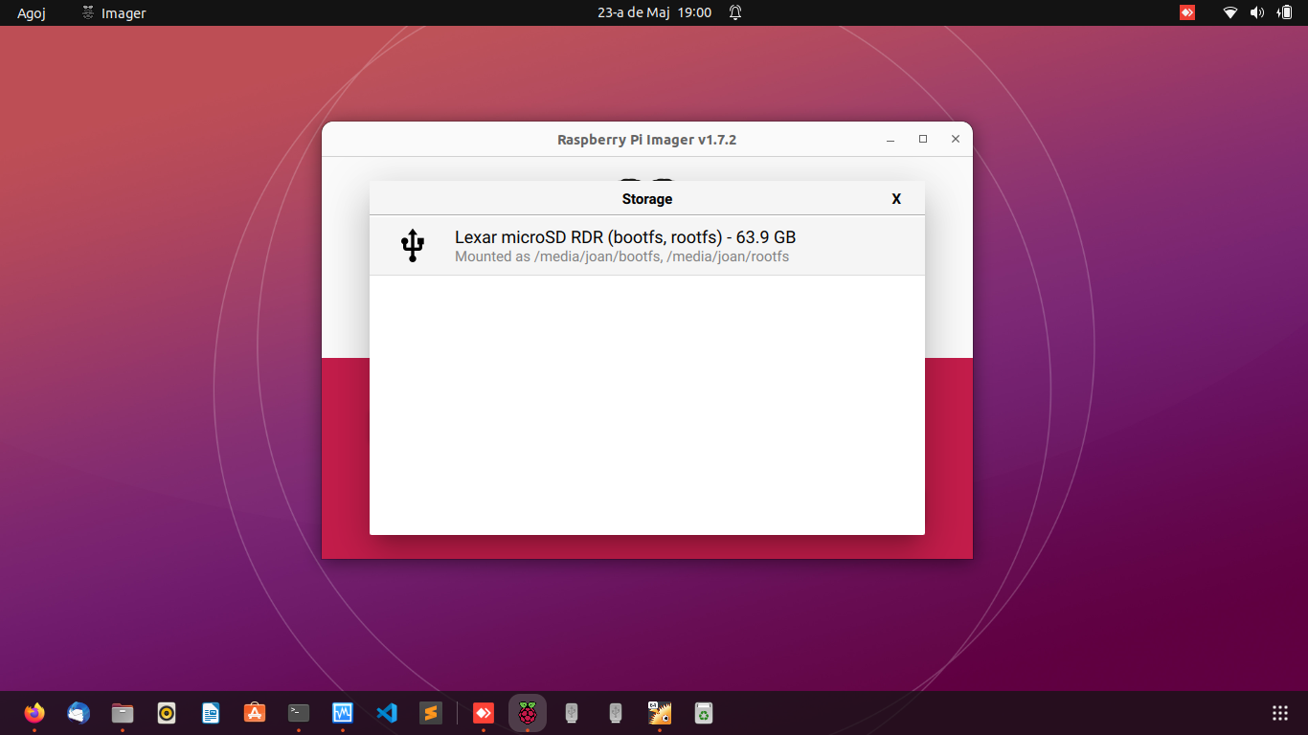Open System Monitor from the dock
This screenshot has height=735, width=1308.
point(343,713)
